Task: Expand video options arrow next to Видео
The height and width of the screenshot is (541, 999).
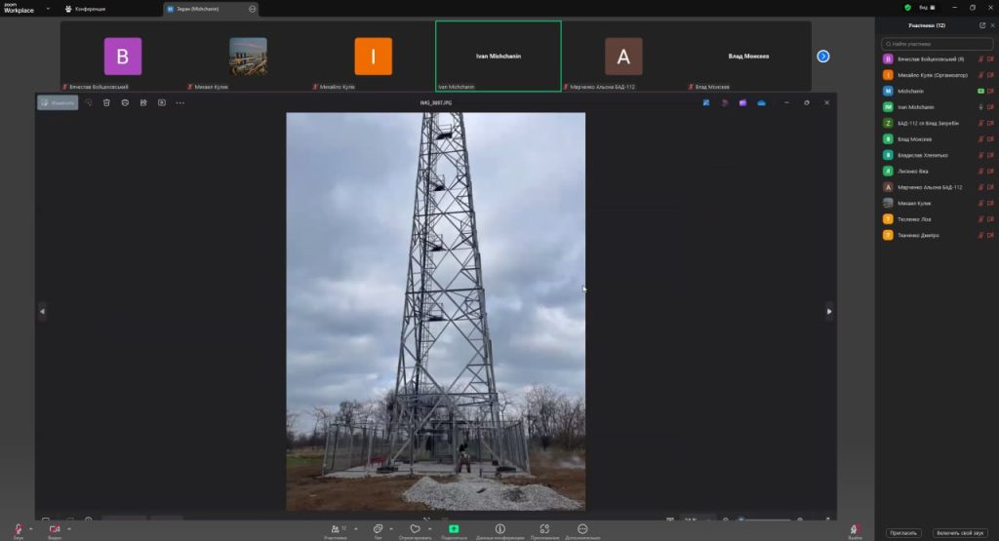Action: pos(69,527)
